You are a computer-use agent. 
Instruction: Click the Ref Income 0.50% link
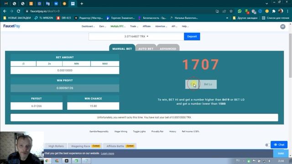tap(191, 132)
